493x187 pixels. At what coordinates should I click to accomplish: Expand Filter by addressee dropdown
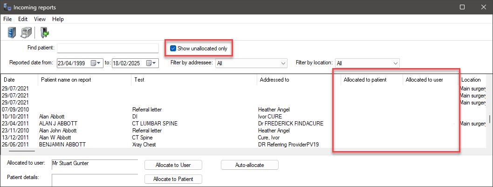click(284, 63)
